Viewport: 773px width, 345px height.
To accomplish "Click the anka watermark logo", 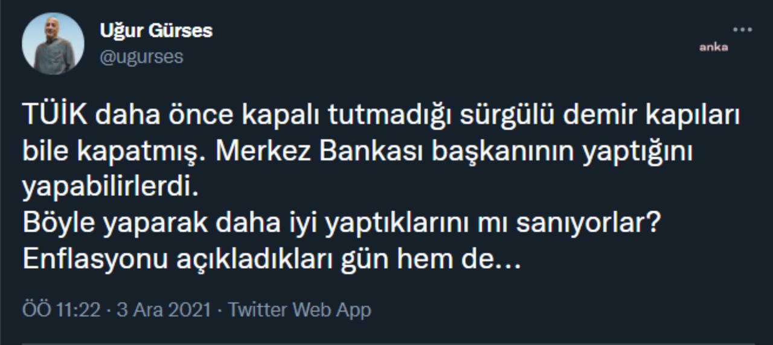I will click(x=714, y=48).
